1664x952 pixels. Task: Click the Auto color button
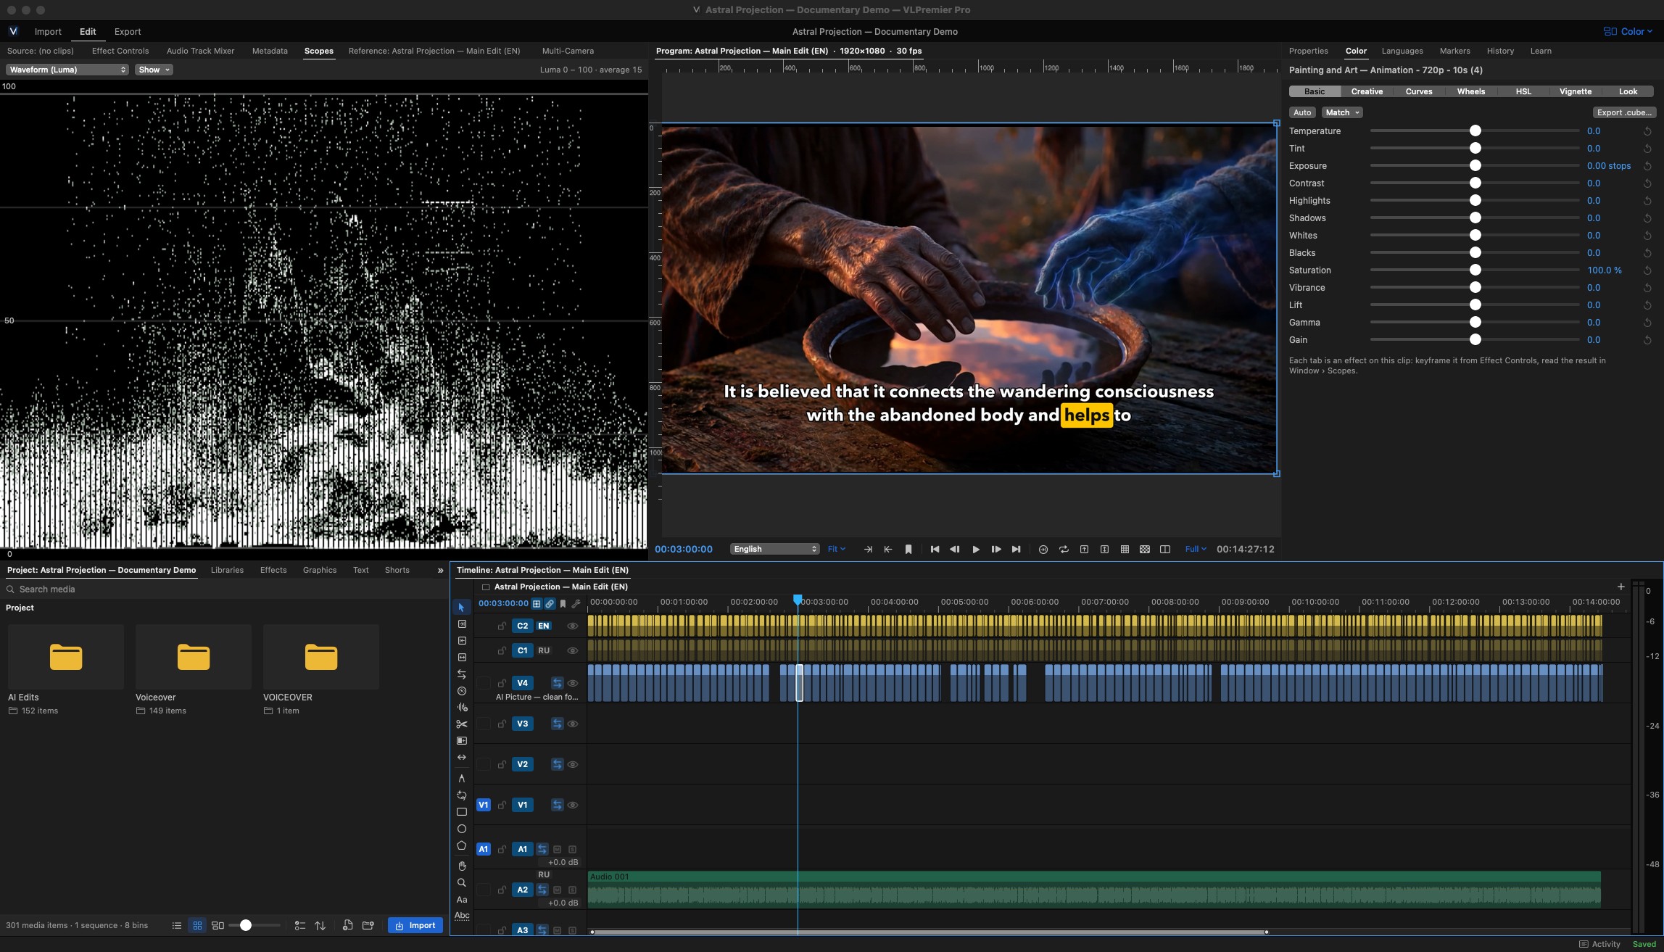1302,112
